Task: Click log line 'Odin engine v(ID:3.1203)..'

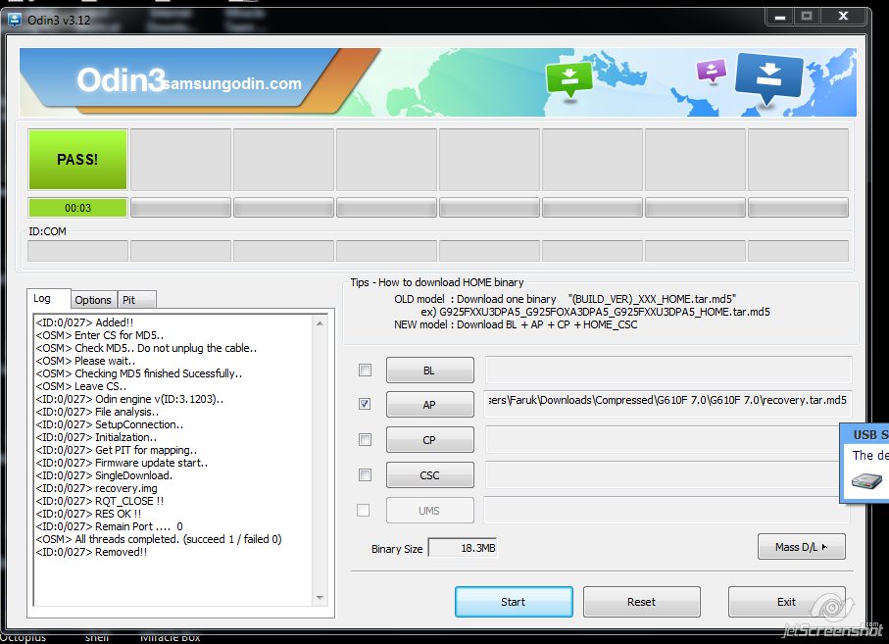Action: tap(160, 399)
